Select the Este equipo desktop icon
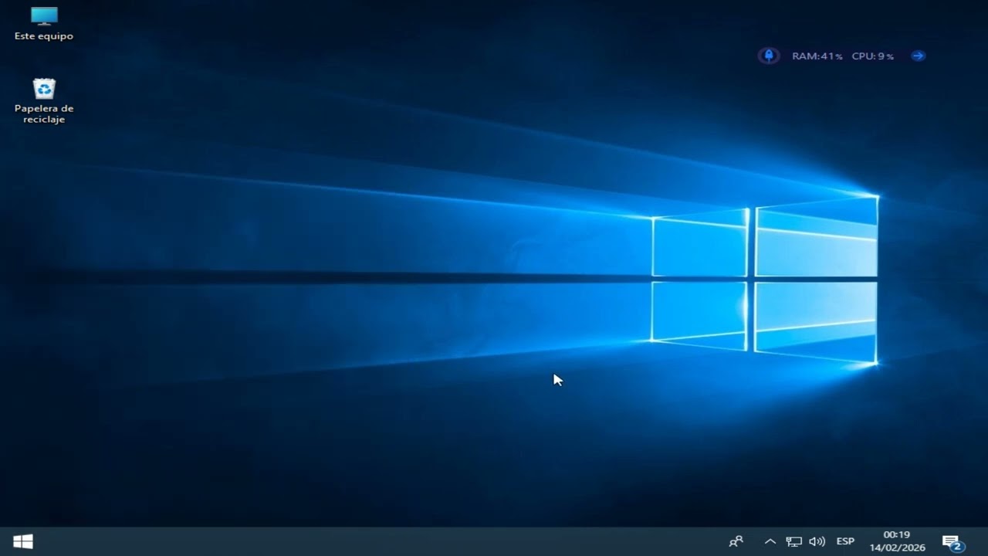 coord(44,23)
